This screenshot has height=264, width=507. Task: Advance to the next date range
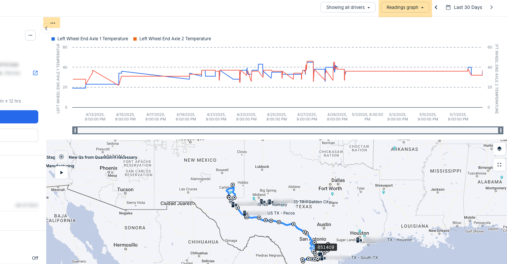(491, 7)
